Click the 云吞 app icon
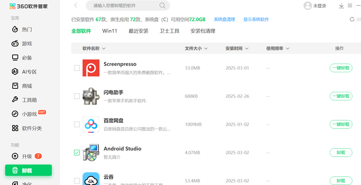This screenshot has width=361, height=185. pyautogui.click(x=91, y=179)
